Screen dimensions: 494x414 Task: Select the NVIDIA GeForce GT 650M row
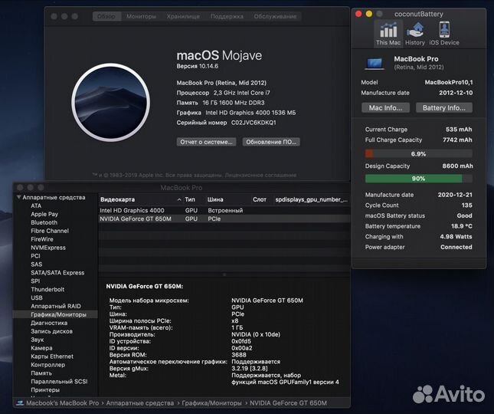pyautogui.click(x=224, y=219)
